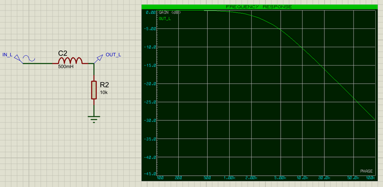This screenshot has height=187, width=383.
Task: Click the -40.0 gain axis value
Action: click(x=150, y=157)
